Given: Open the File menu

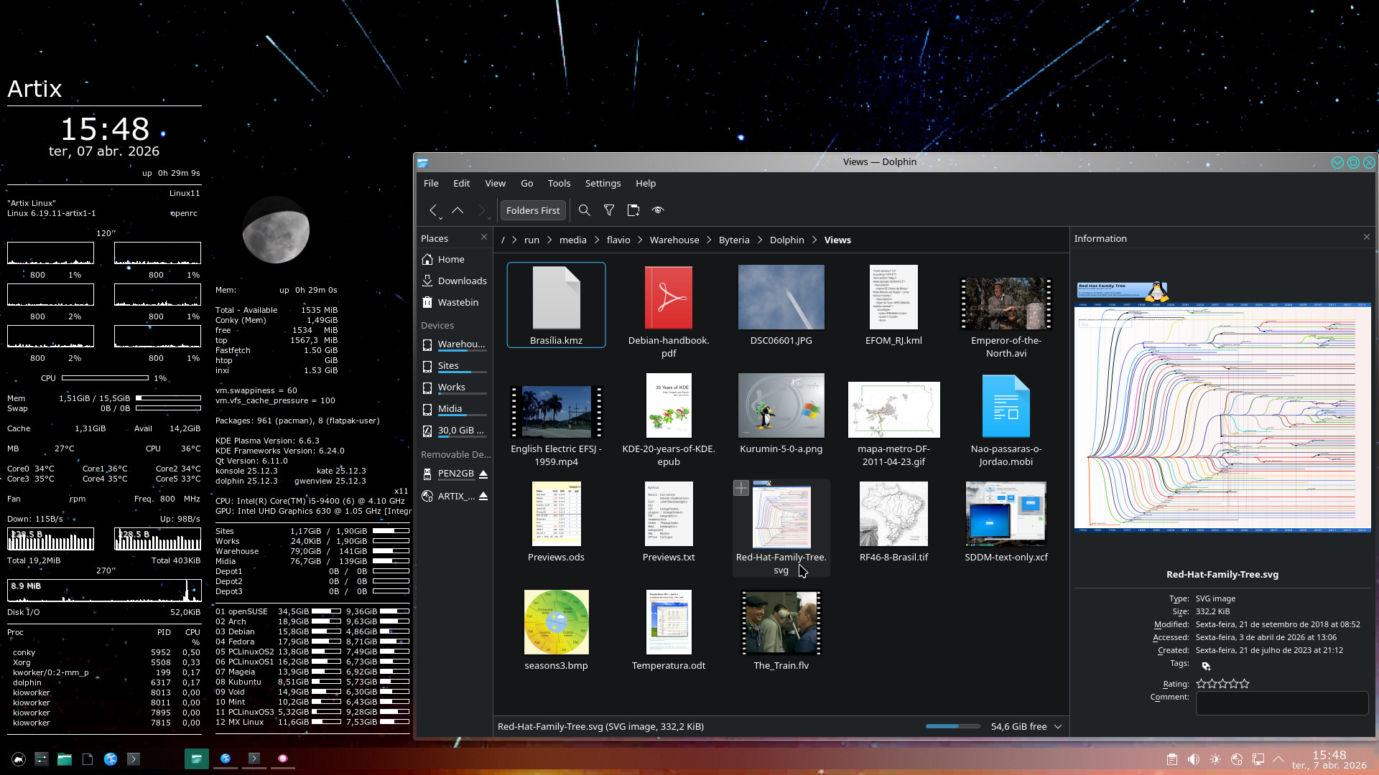Looking at the screenshot, I should 431,183.
